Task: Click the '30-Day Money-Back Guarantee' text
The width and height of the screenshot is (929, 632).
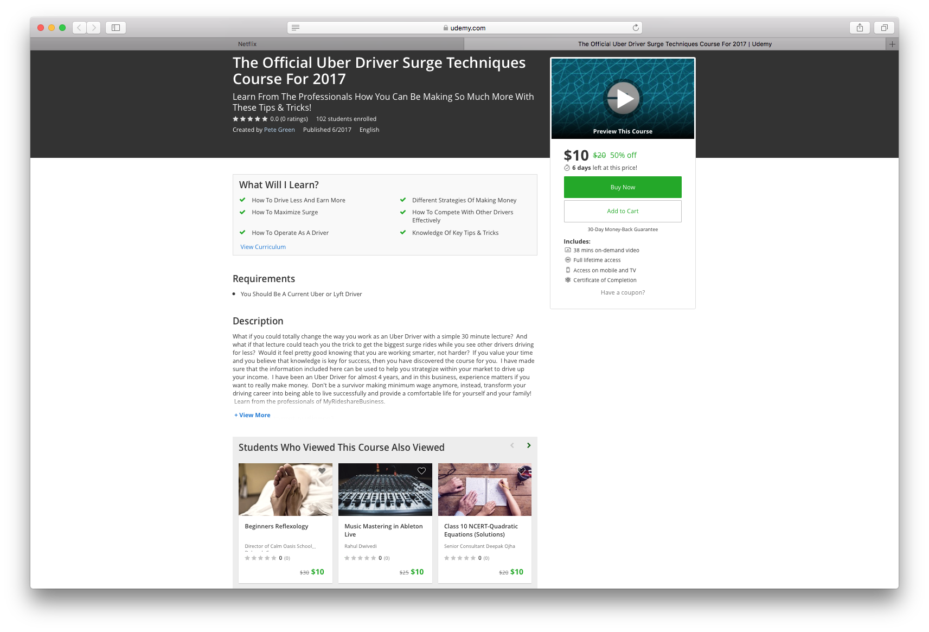Action: 623,229
